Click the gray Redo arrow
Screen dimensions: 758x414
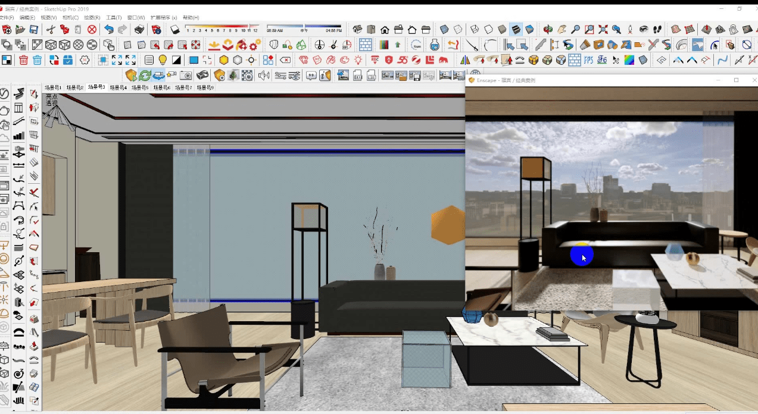(x=122, y=29)
